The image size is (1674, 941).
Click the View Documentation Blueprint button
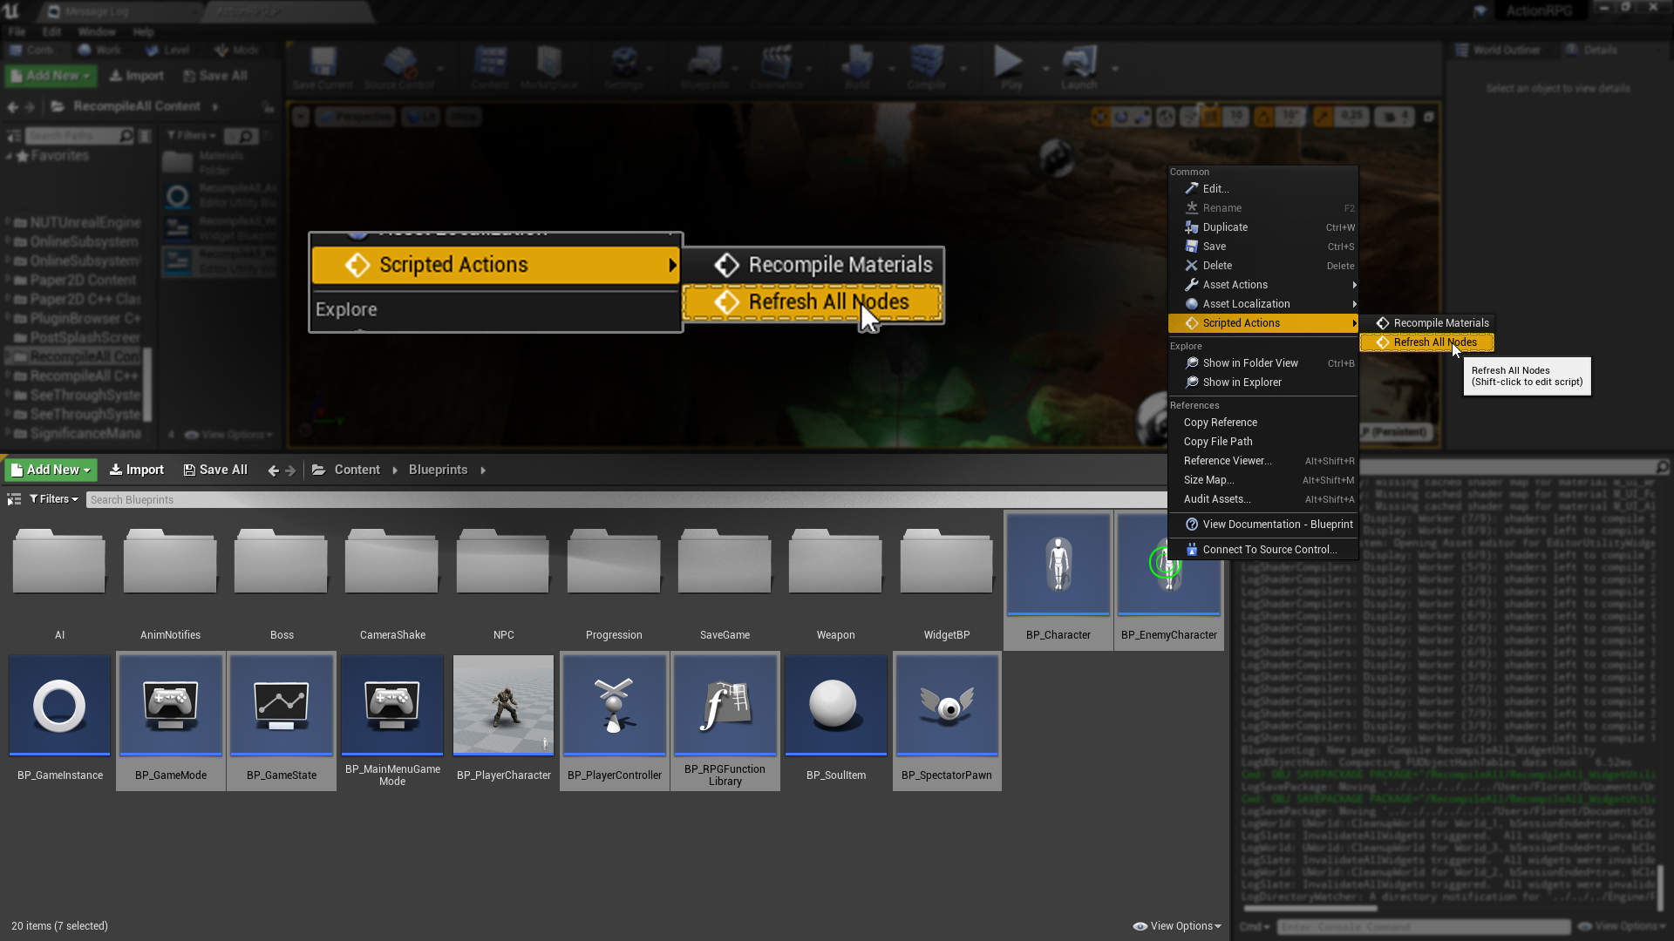1276,524
